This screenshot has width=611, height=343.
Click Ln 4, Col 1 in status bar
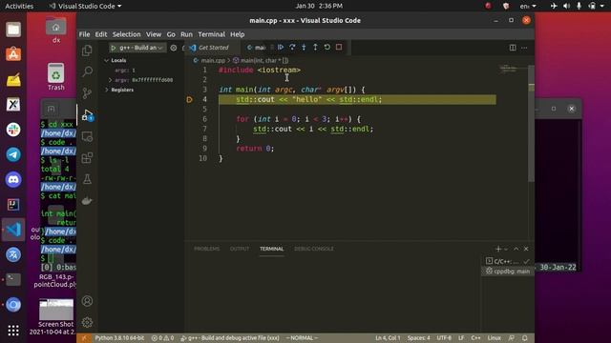pos(388,338)
